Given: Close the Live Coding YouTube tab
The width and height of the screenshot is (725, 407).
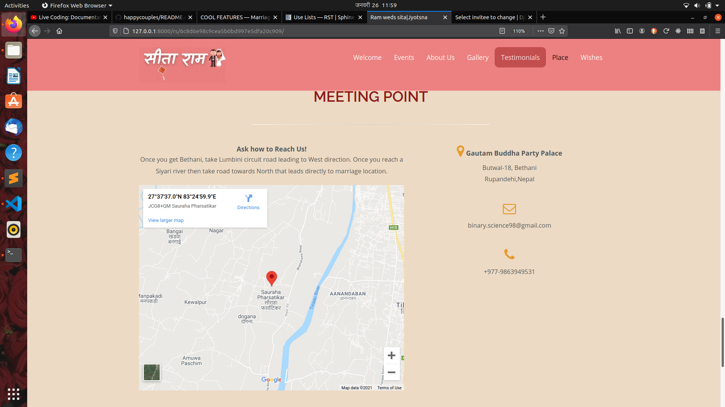Looking at the screenshot, I should pos(105,17).
